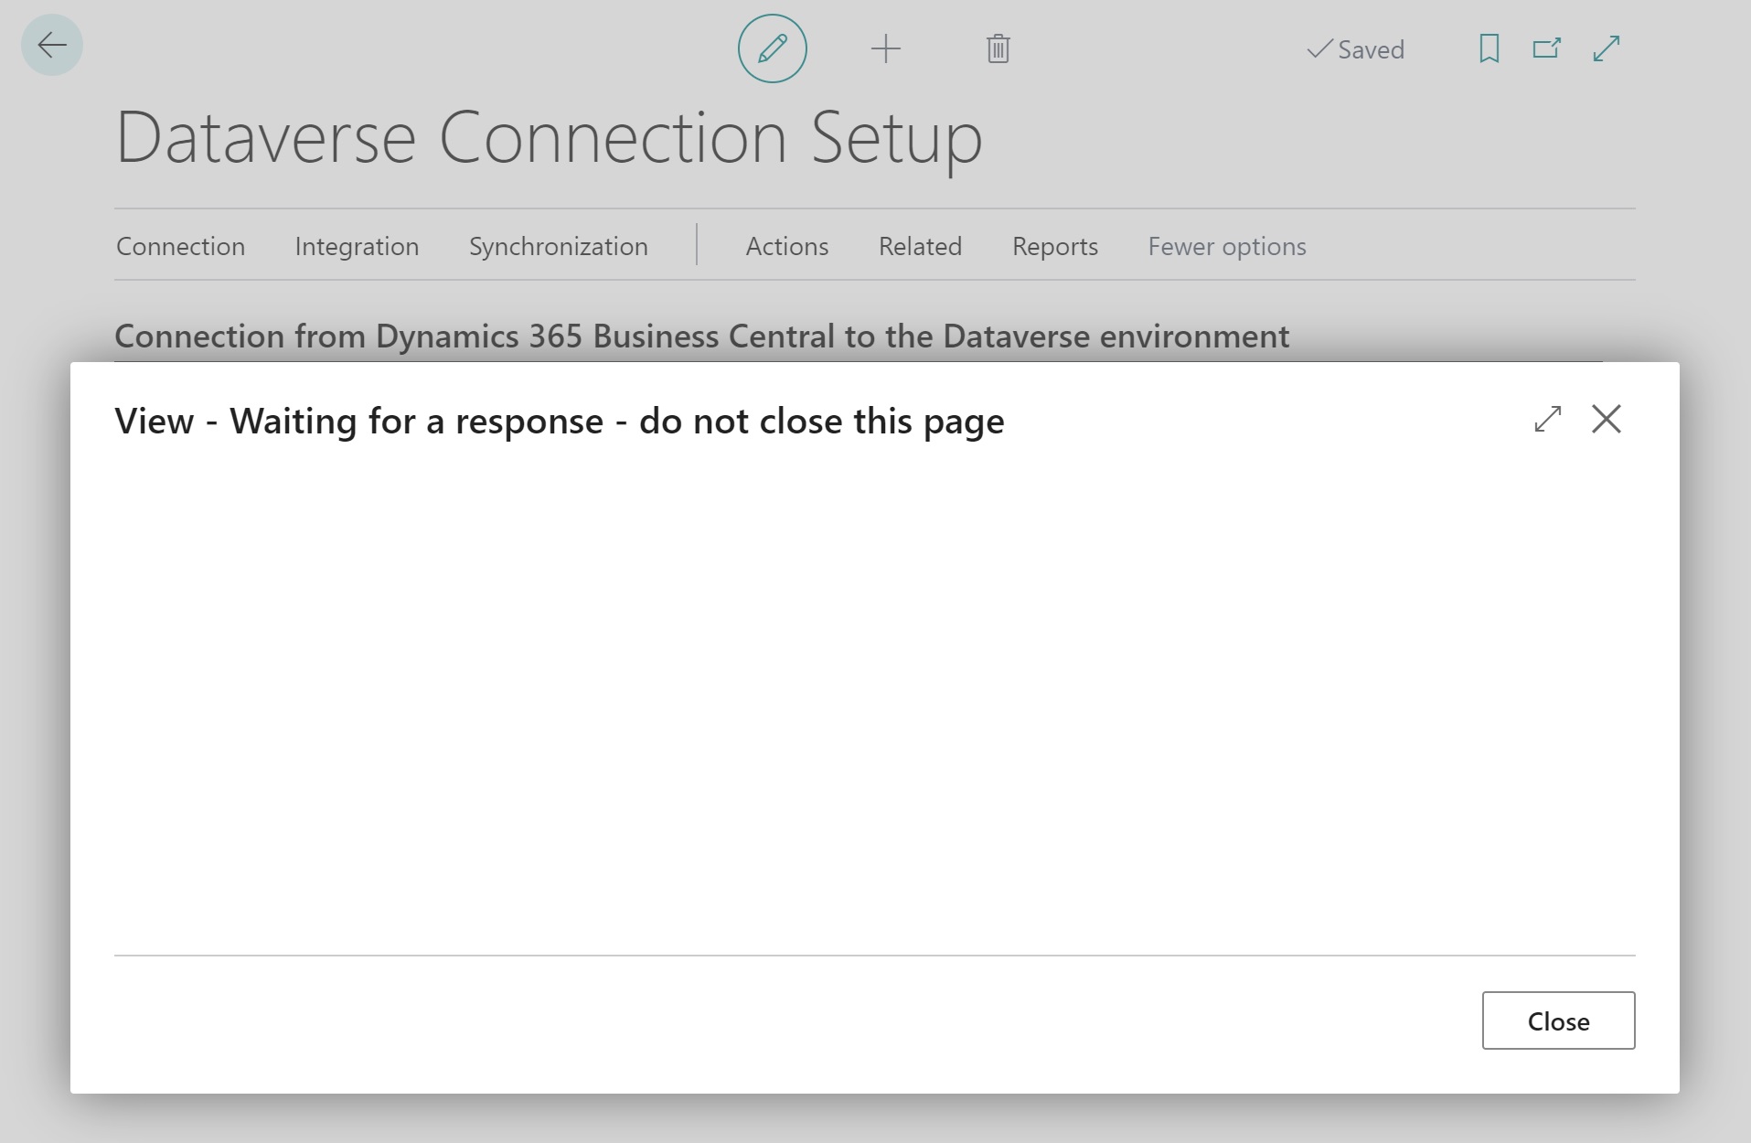Screen dimensions: 1751x1143
Task: Dismiss the dialog with the X icon
Action: click(x=1606, y=419)
